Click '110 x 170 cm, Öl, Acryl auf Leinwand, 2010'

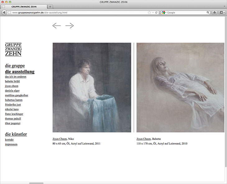[162, 144]
